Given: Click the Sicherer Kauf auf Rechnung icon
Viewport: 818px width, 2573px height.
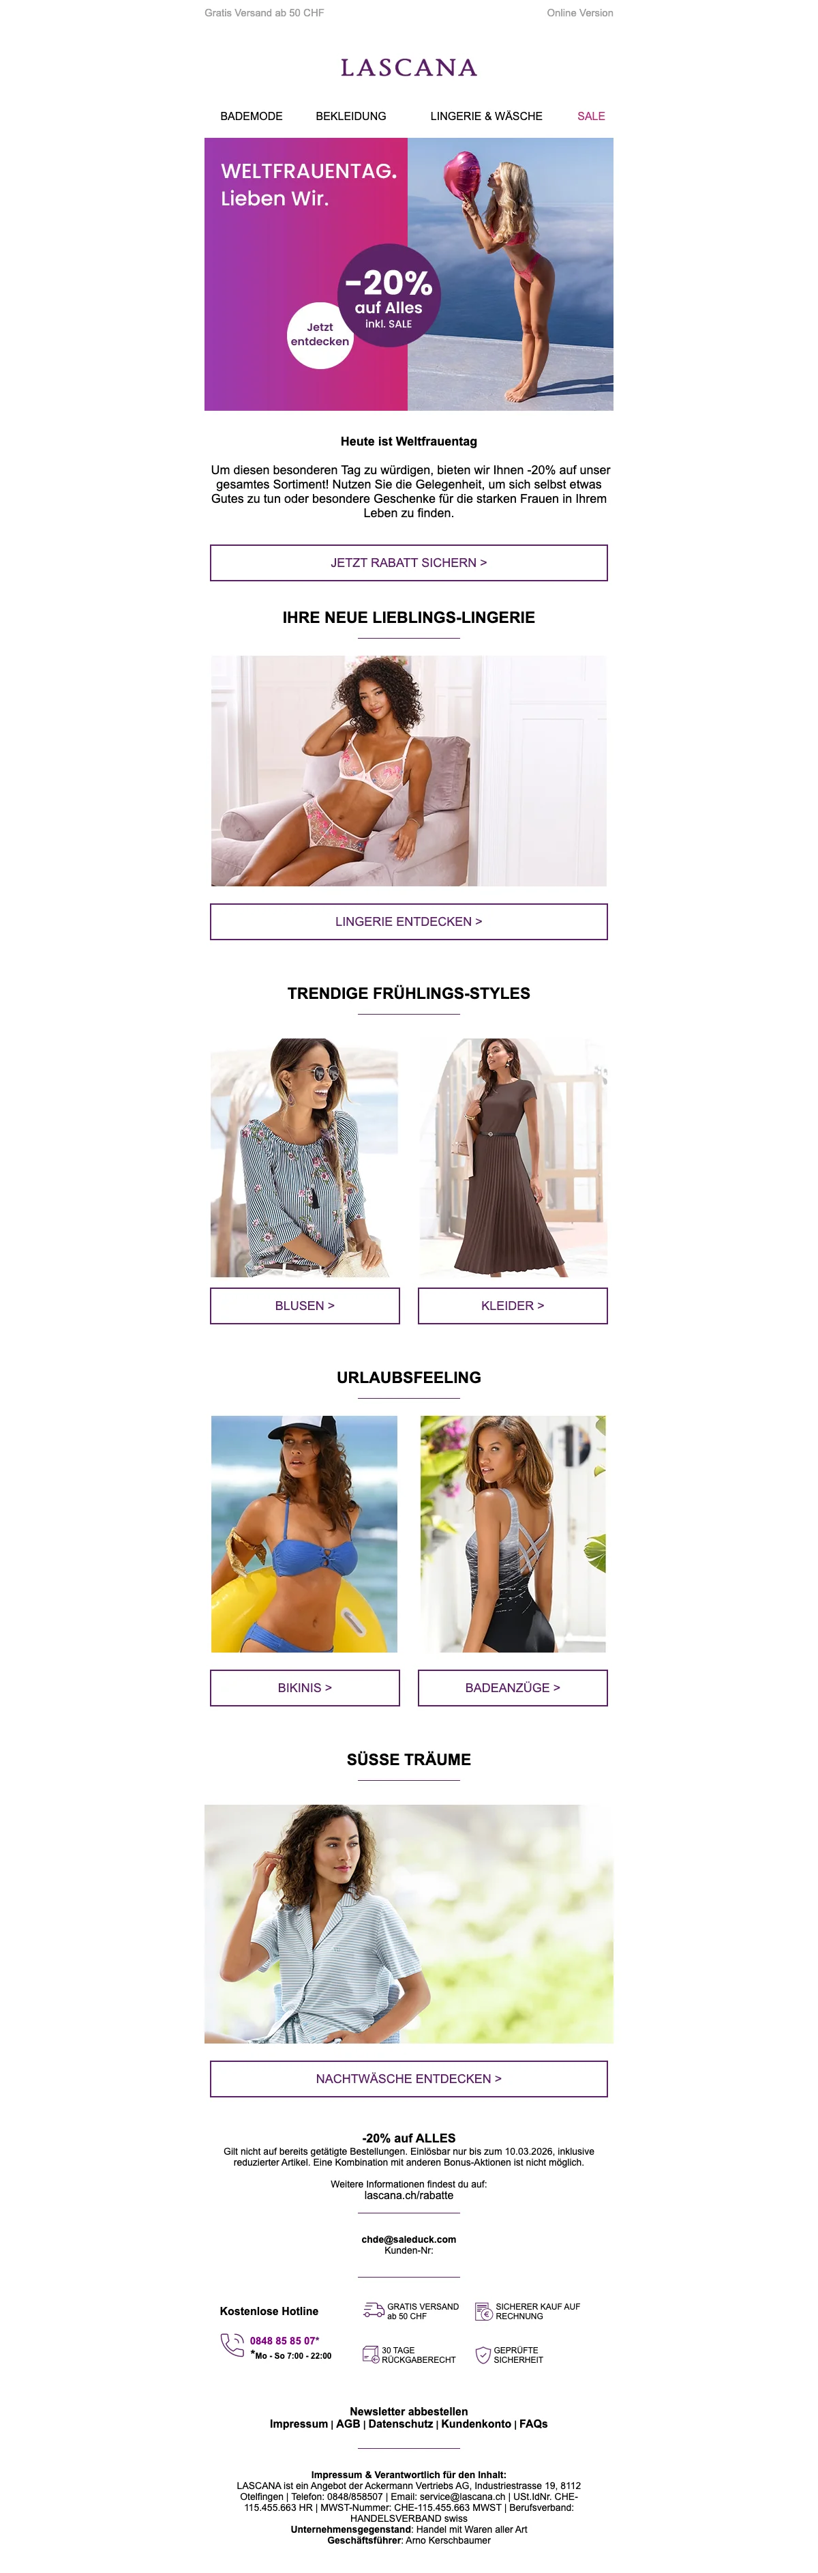Looking at the screenshot, I should tap(484, 2310).
